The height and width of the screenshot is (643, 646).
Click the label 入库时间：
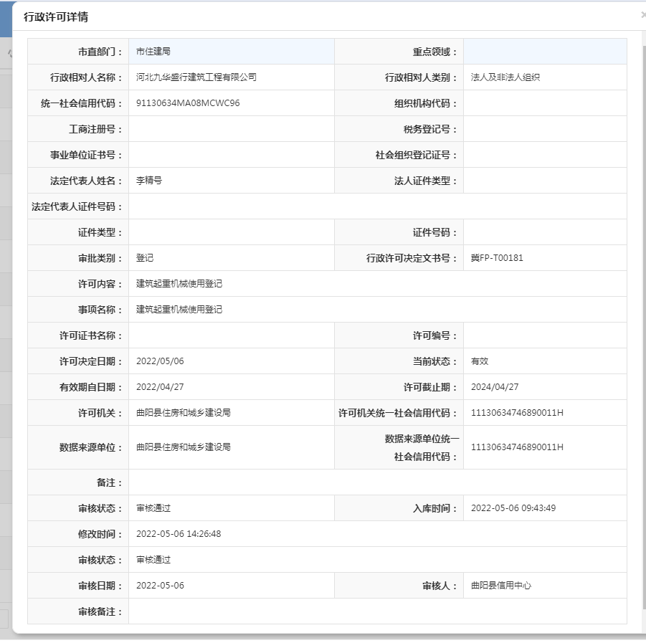point(435,508)
